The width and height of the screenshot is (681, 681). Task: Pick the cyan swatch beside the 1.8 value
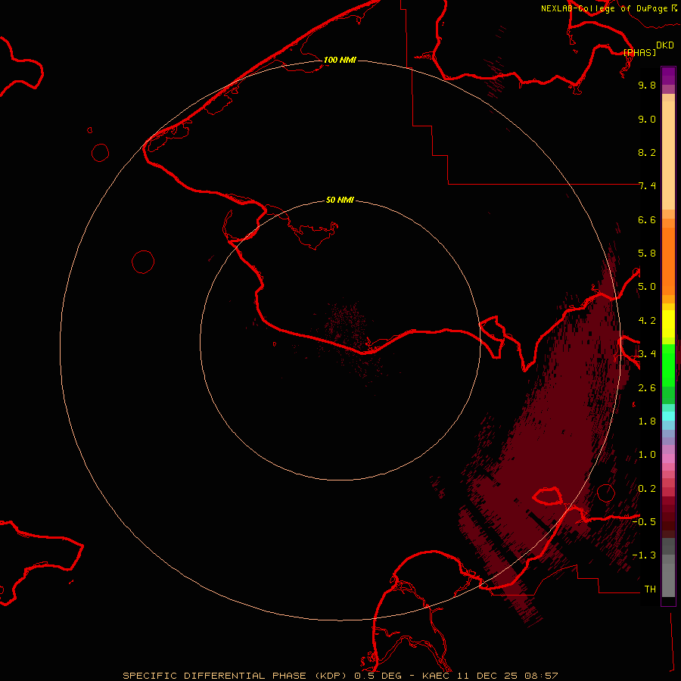(x=668, y=415)
